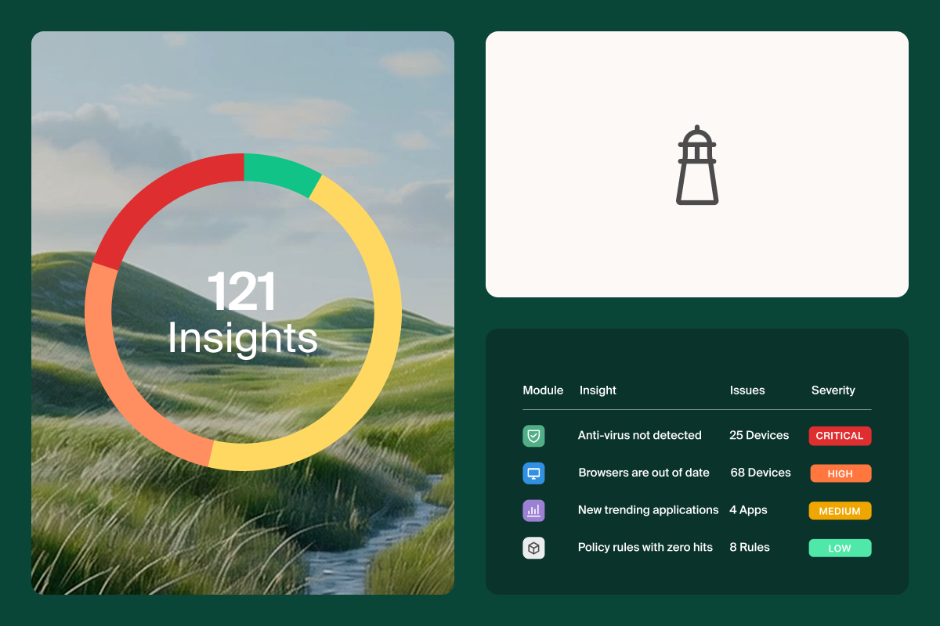Image resolution: width=940 pixels, height=626 pixels.
Task: Click the Severity column header
Action: (x=833, y=390)
